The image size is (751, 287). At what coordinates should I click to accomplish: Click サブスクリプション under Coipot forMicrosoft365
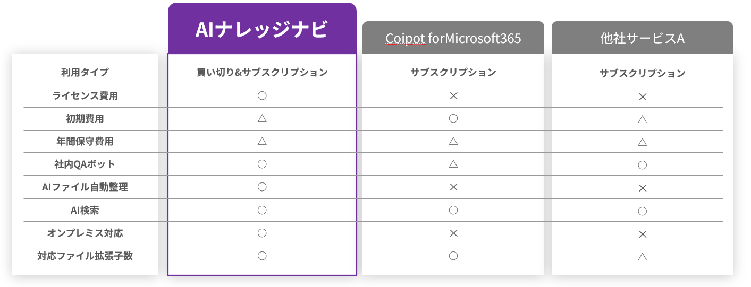(x=453, y=73)
